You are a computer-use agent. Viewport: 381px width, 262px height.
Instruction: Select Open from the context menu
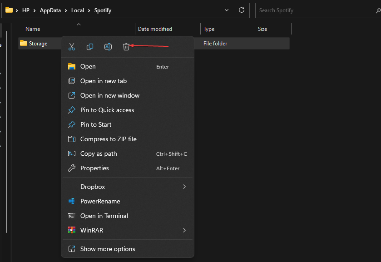(x=128, y=66)
